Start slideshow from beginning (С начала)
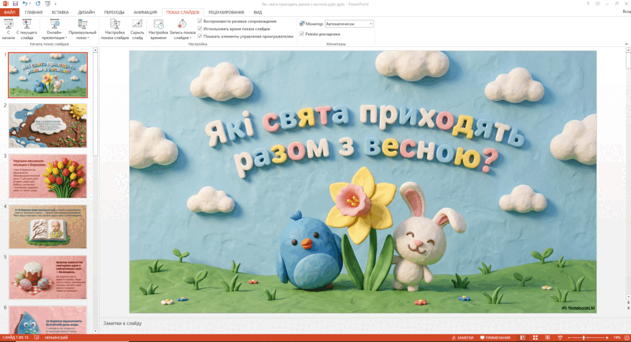631x342 pixels. pos(8,30)
